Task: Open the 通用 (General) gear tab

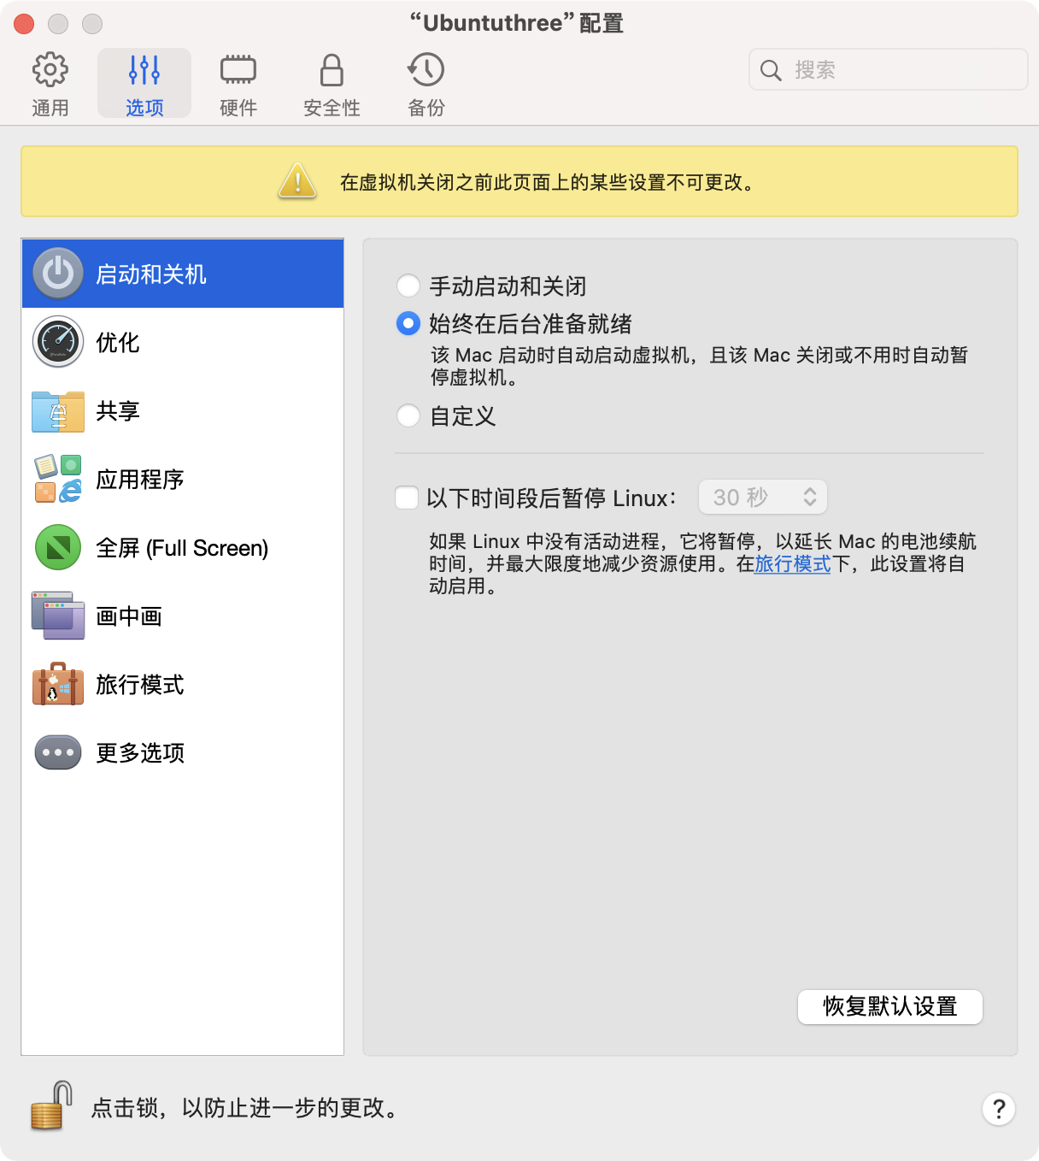Action: point(50,84)
